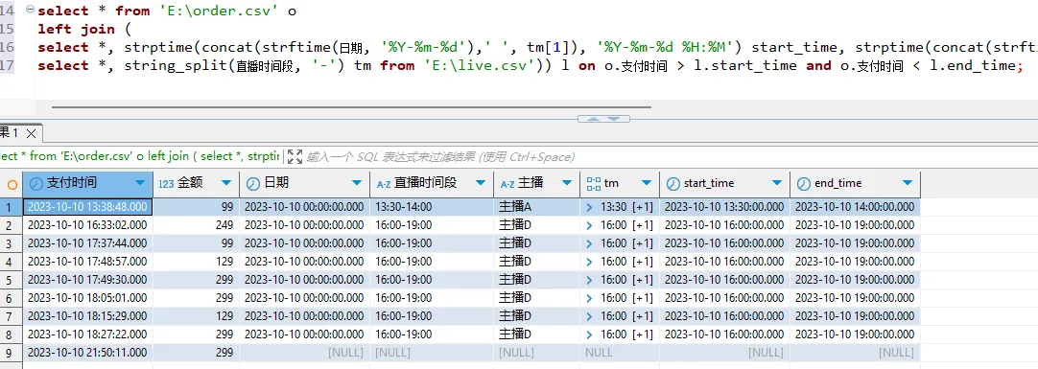The image size is (1038, 369).
Task: Expand the tm array value in row 1
Action: click(x=590, y=208)
